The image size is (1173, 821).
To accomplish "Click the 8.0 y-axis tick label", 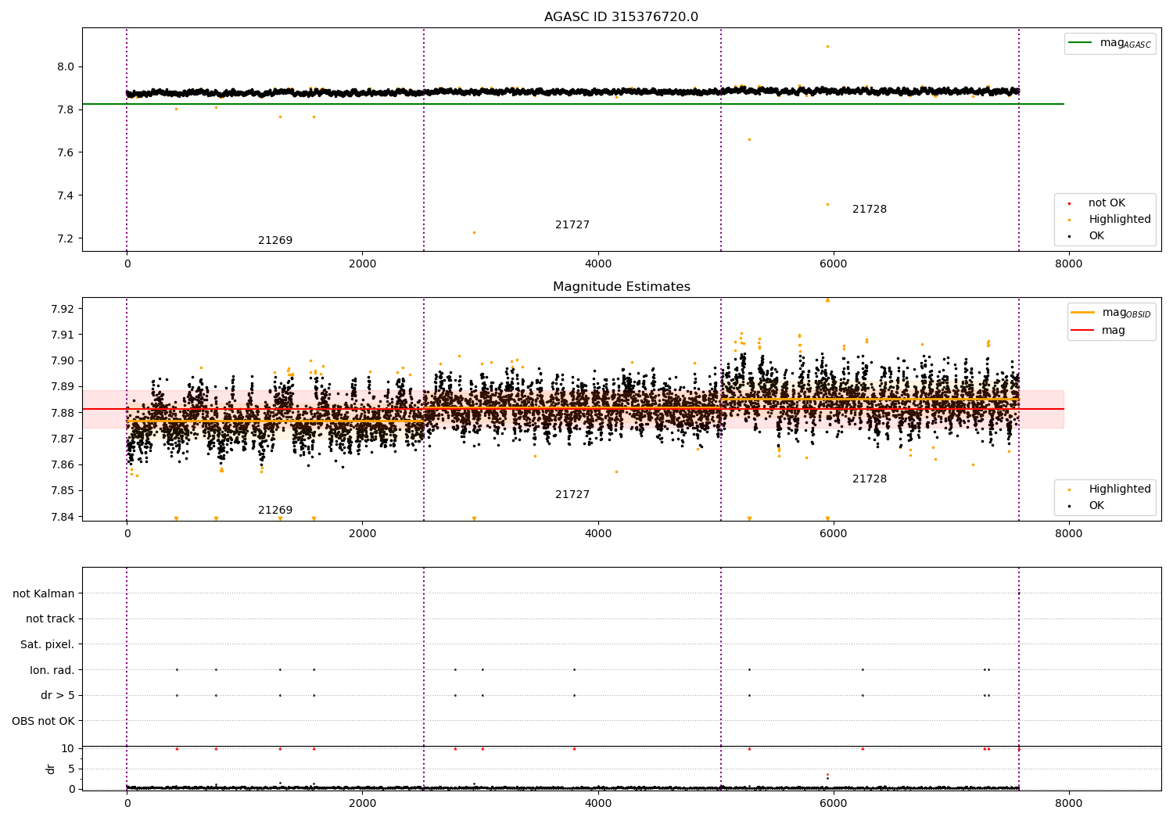I will 66,67.
